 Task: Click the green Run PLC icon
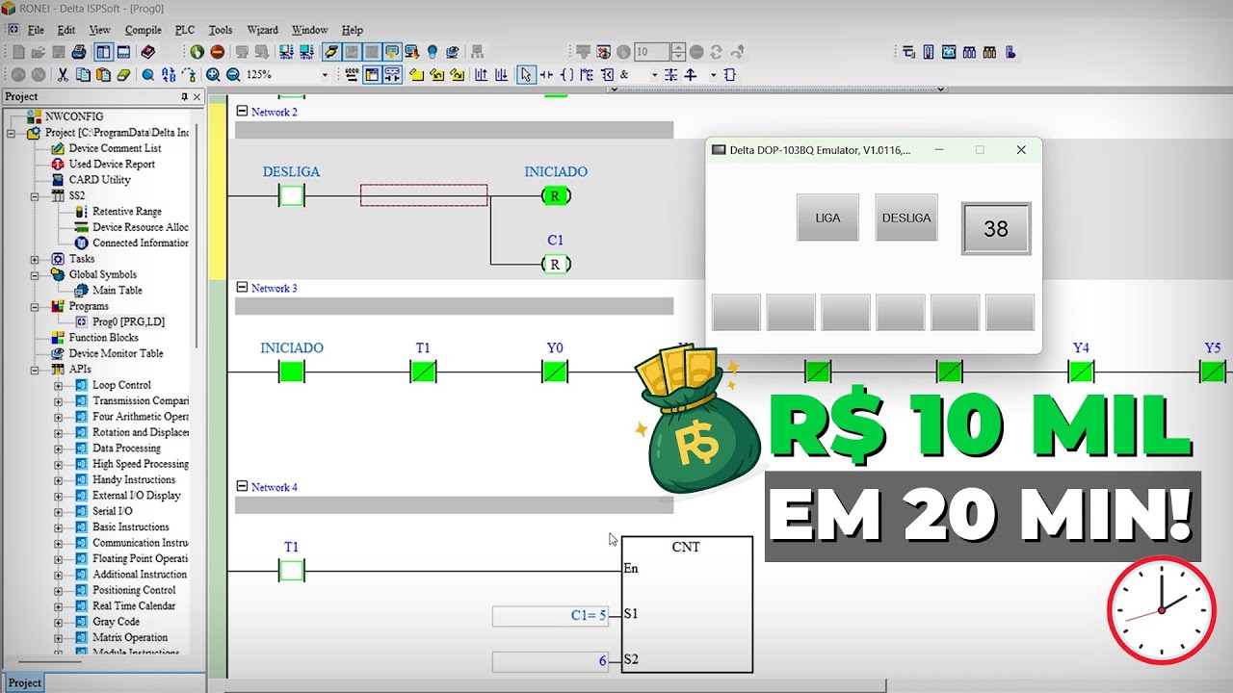197,52
